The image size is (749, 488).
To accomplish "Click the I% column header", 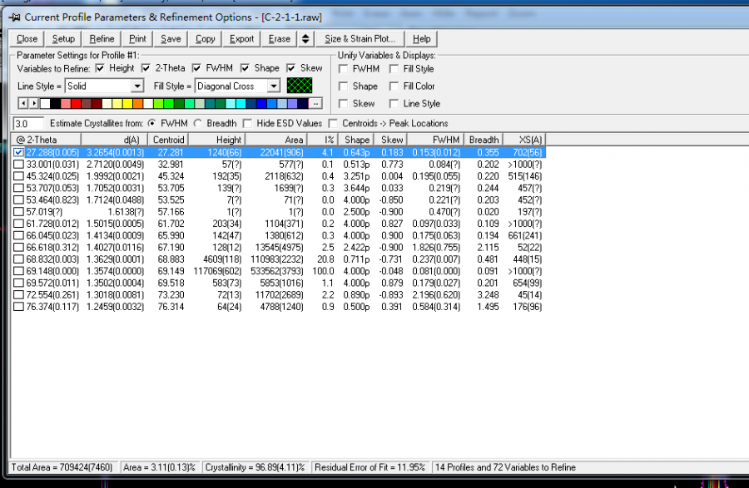I will (x=322, y=140).
